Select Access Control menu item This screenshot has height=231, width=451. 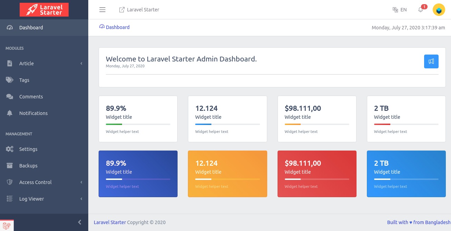click(x=44, y=182)
